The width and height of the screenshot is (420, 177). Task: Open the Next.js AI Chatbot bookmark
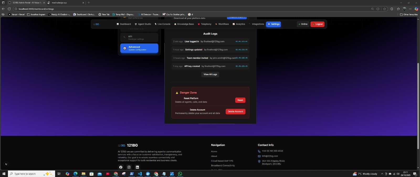coord(59,14)
